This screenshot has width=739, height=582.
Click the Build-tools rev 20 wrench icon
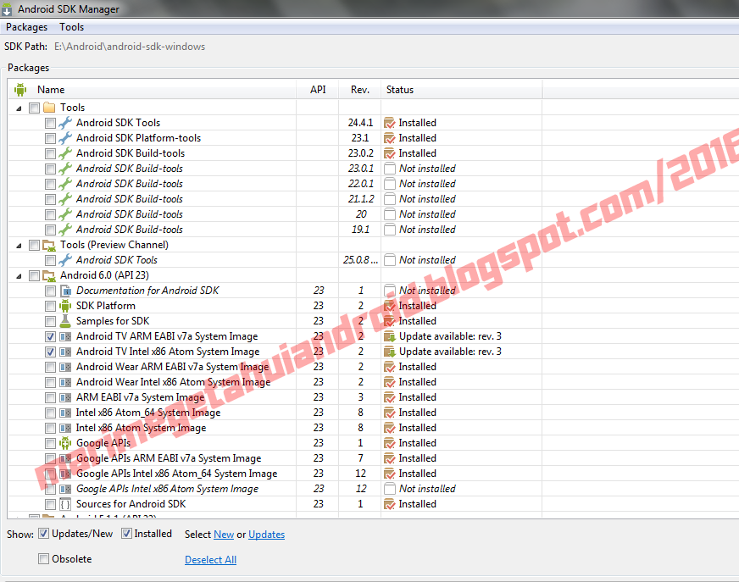click(65, 214)
